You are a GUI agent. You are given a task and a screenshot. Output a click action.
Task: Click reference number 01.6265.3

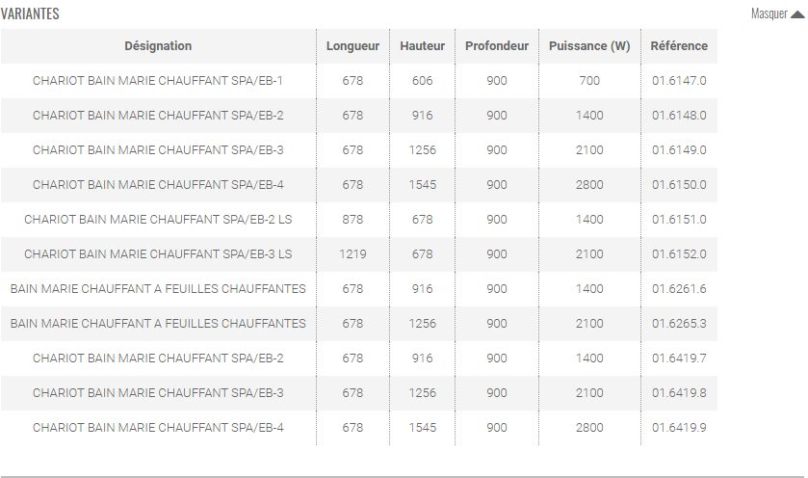point(679,324)
